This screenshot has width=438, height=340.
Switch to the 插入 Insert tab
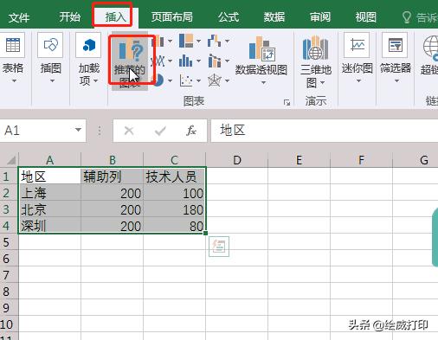115,17
